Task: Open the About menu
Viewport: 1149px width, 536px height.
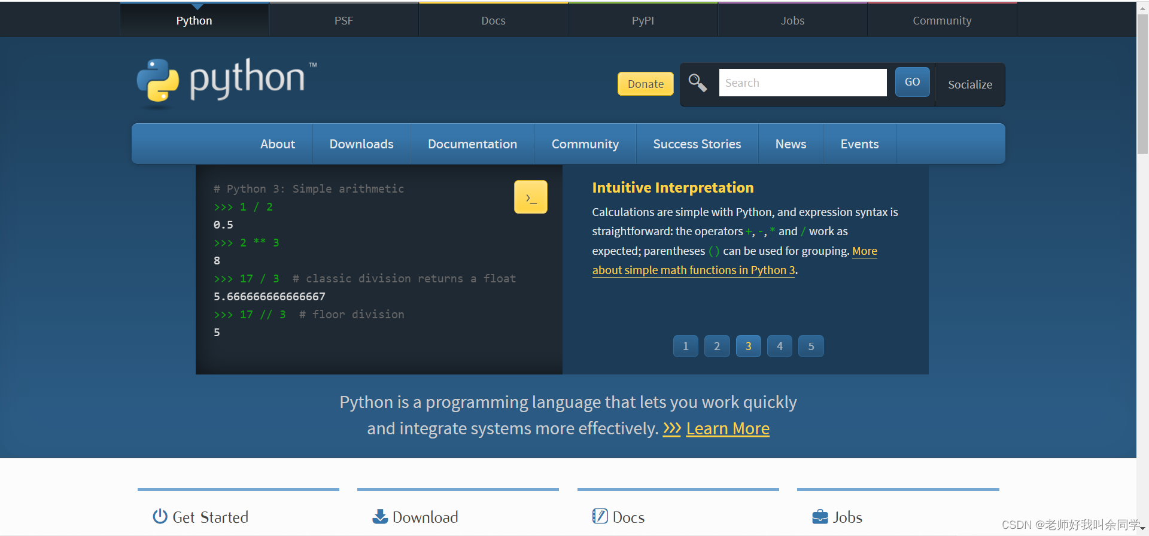Action: click(278, 144)
